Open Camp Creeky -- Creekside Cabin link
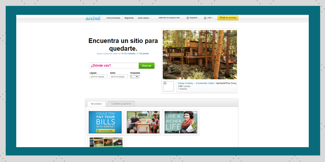This screenshot has width=325, height=162. coord(196,83)
